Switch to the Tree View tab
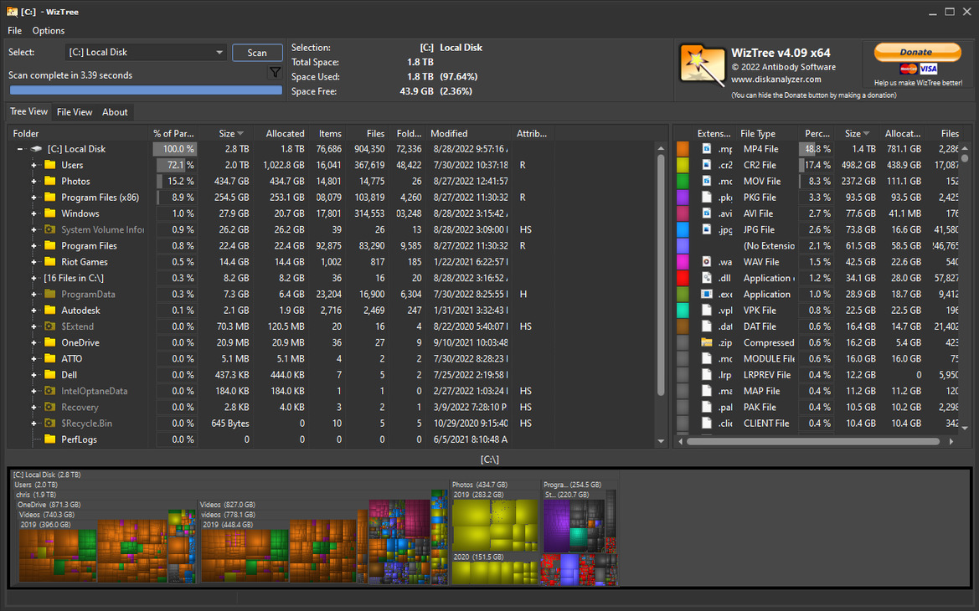The height and width of the screenshot is (611, 979). pos(28,111)
